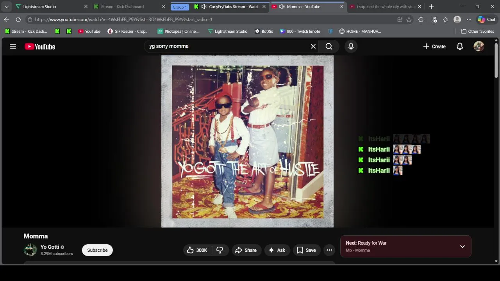Open more actions ellipsis under the video
500x281 pixels.
point(329,250)
